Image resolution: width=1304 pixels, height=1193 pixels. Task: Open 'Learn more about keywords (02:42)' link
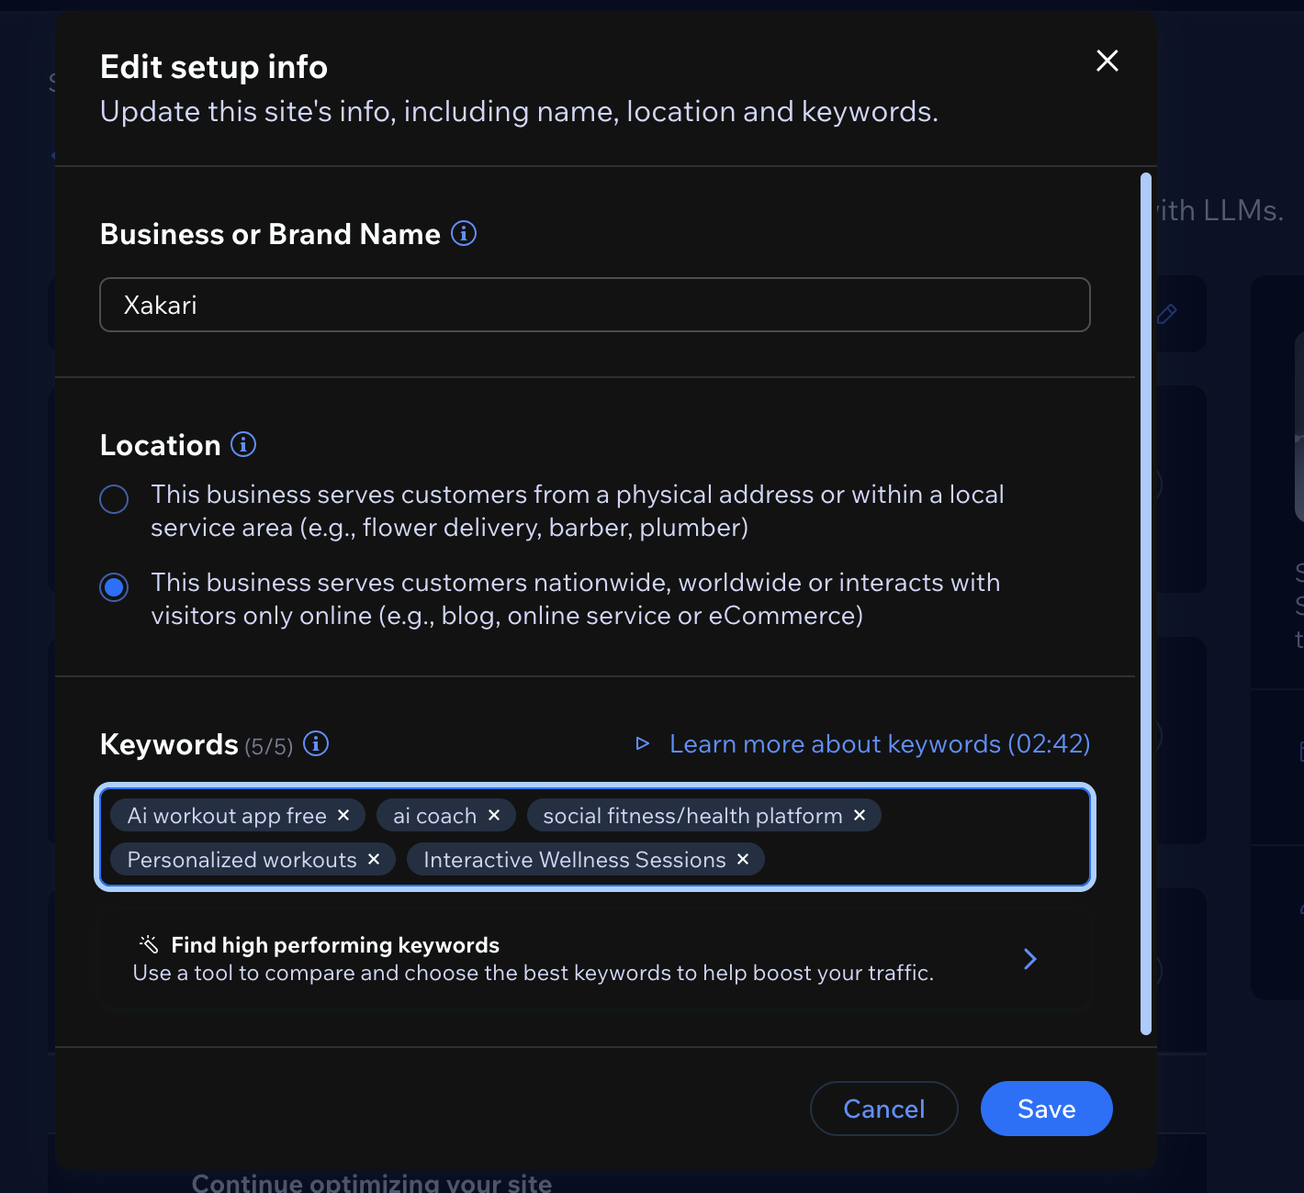coord(879,743)
